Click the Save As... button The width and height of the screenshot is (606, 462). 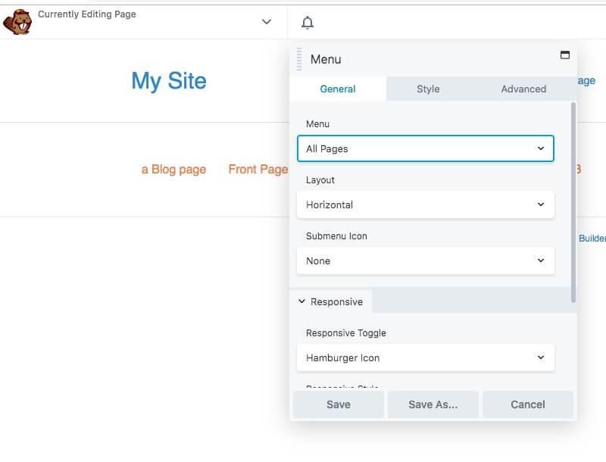tap(433, 404)
